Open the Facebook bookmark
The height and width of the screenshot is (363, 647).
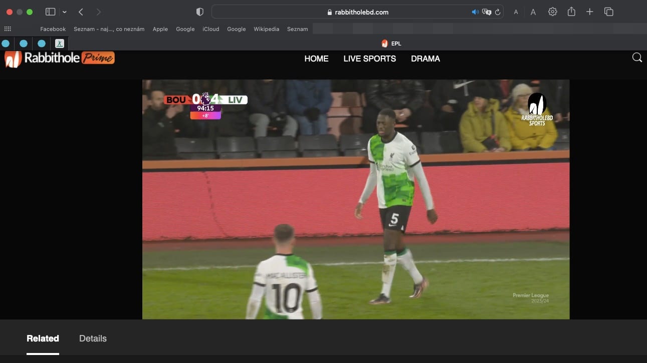(x=53, y=29)
